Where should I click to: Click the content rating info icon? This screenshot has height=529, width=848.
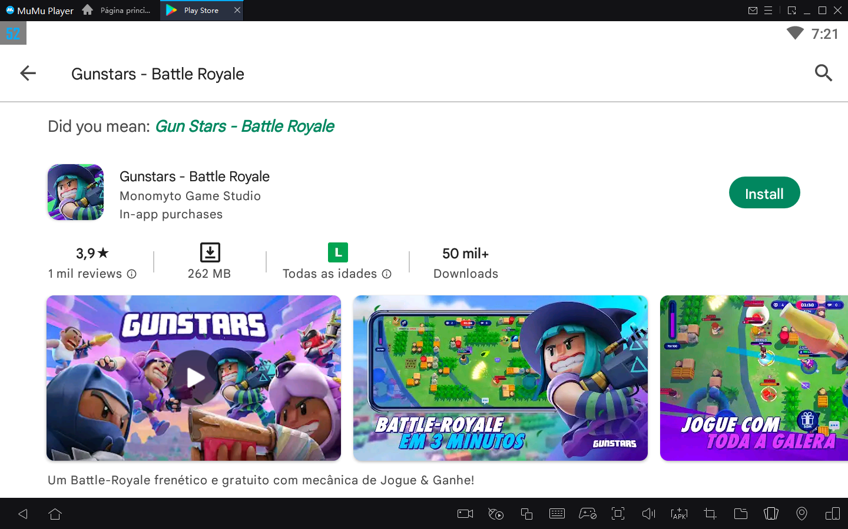(x=386, y=274)
